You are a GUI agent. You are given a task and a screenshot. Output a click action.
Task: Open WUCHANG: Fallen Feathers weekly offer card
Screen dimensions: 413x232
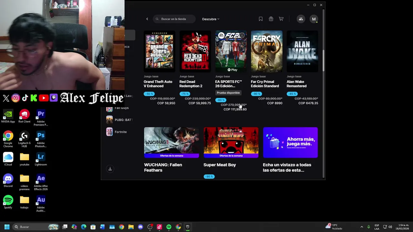pyautogui.click(x=172, y=142)
